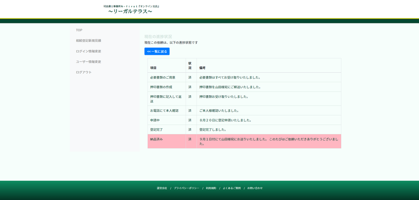The width and height of the screenshot is (419, 200).
Task: Select 相続登記新規見積 in the sidebar
Action: click(88, 40)
